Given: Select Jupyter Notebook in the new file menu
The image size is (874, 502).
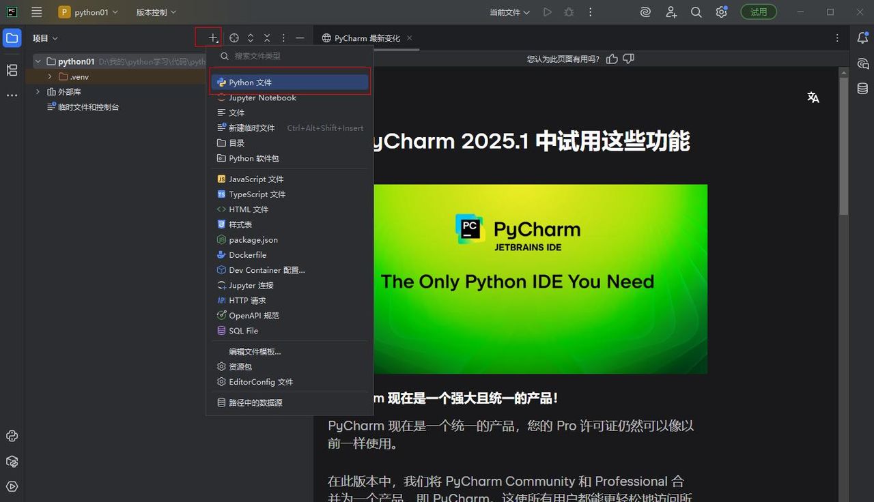Looking at the screenshot, I should (263, 98).
